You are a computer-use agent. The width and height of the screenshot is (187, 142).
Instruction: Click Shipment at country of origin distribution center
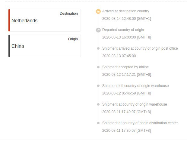coord(140,123)
